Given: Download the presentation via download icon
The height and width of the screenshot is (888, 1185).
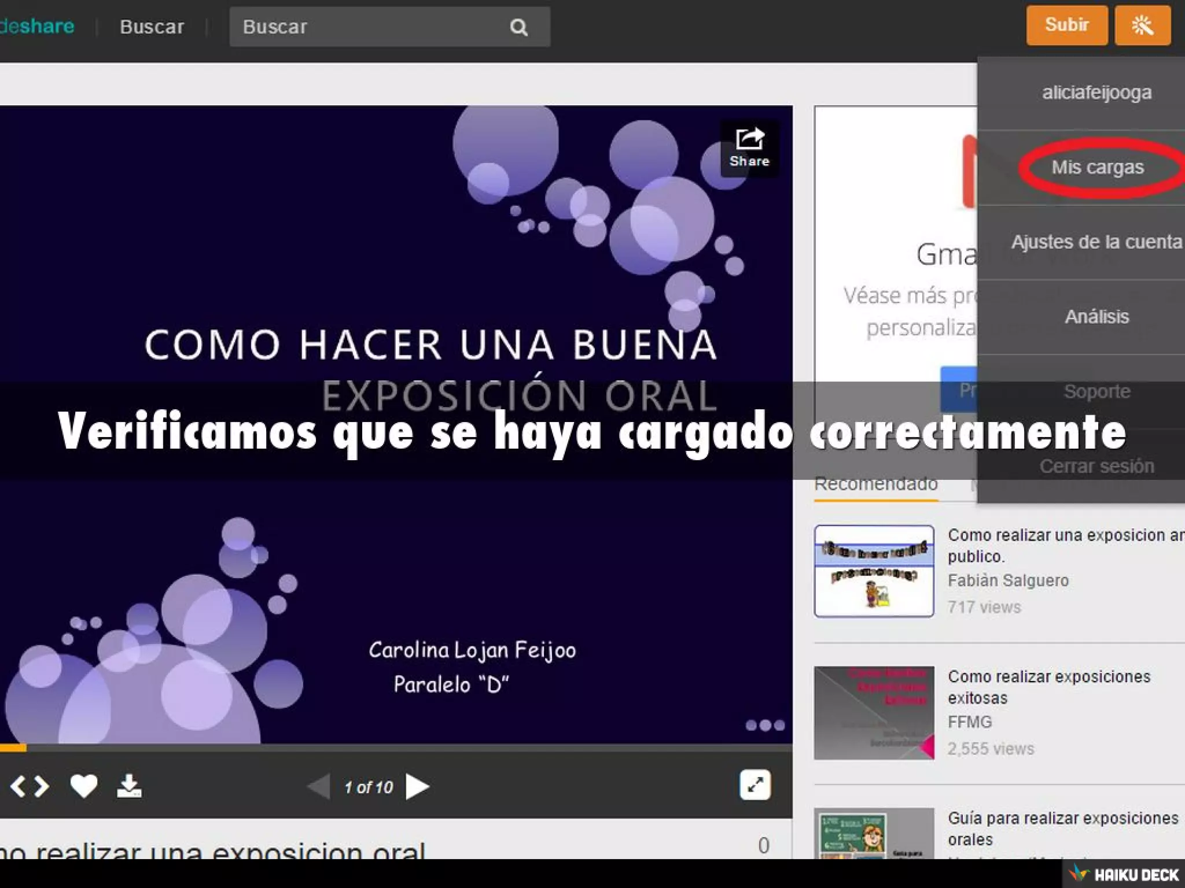Looking at the screenshot, I should point(129,786).
